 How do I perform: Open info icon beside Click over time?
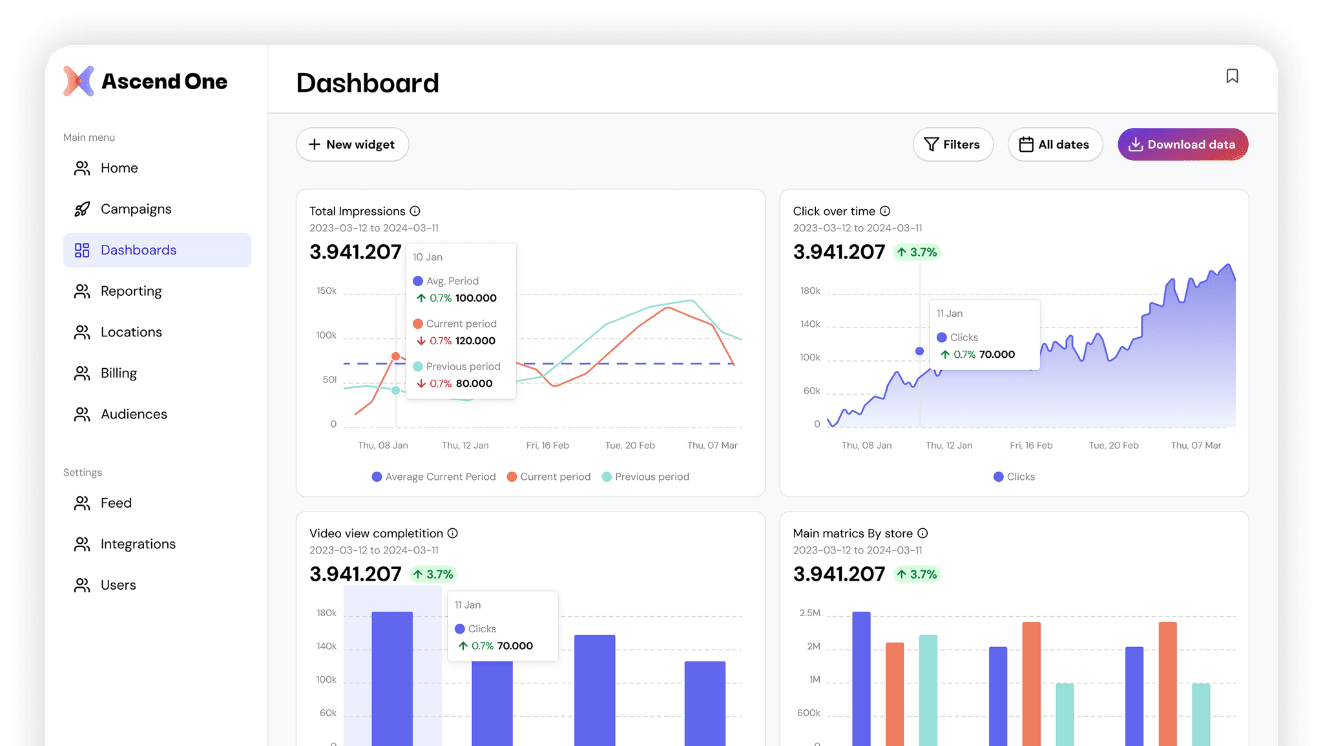point(885,211)
